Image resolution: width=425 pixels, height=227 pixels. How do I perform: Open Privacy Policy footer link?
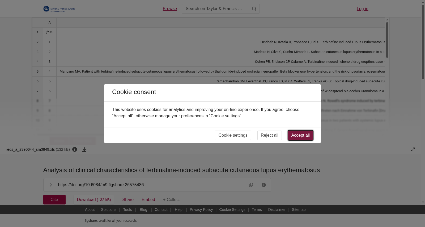click(201, 210)
